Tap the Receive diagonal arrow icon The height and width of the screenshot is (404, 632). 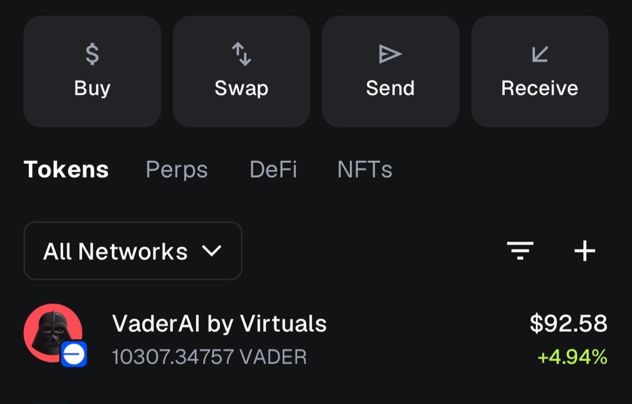tap(540, 55)
